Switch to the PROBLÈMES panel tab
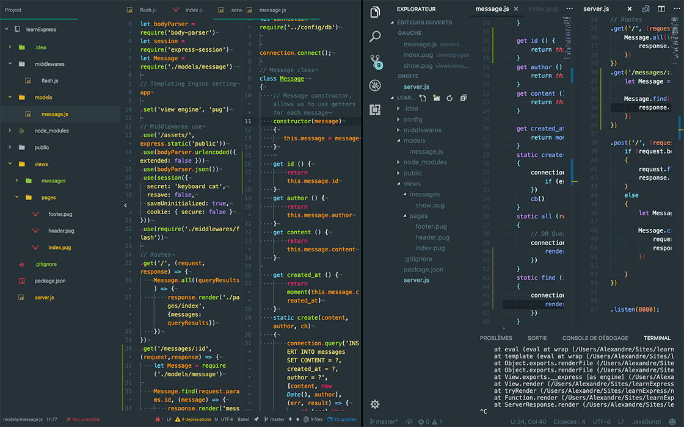The height and width of the screenshot is (427, 684). (495, 338)
